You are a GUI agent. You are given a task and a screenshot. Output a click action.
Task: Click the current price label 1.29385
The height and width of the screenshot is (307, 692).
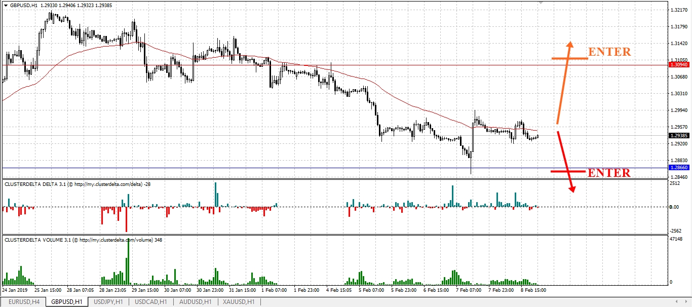click(679, 136)
